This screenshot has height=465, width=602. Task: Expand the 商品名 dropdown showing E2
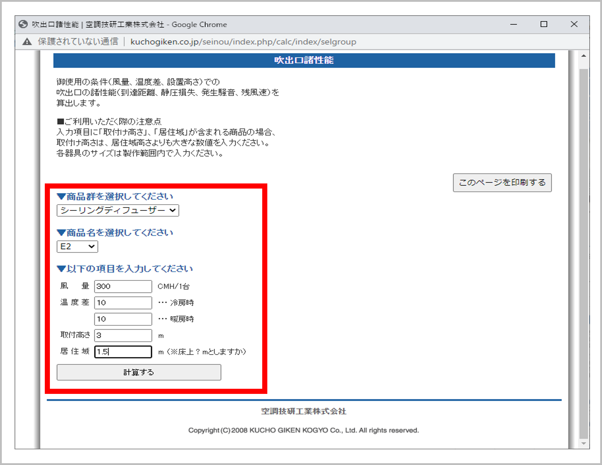click(77, 247)
